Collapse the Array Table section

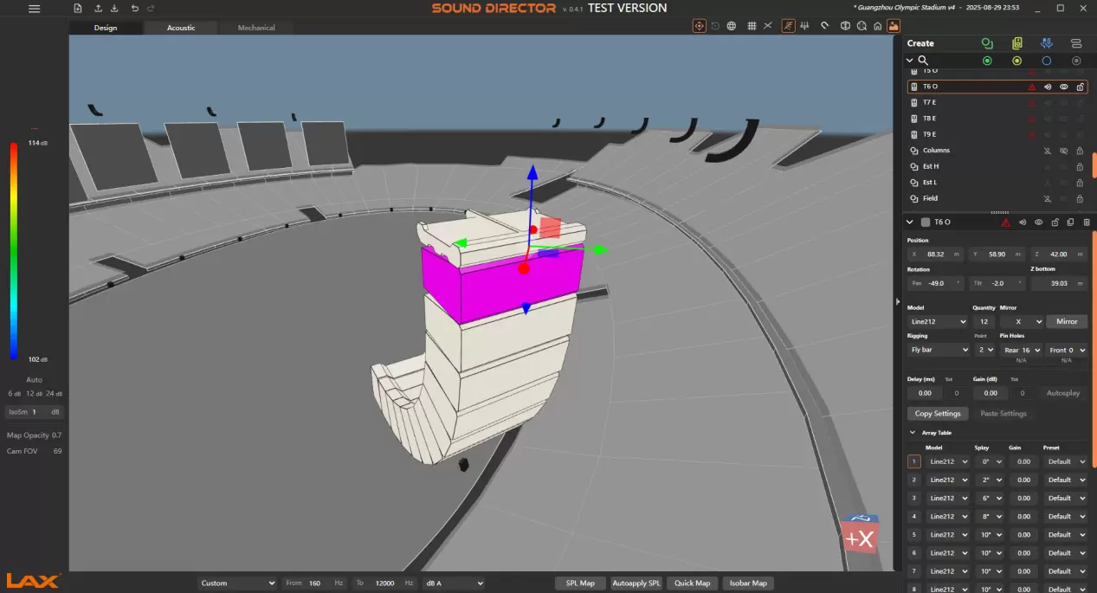[912, 433]
